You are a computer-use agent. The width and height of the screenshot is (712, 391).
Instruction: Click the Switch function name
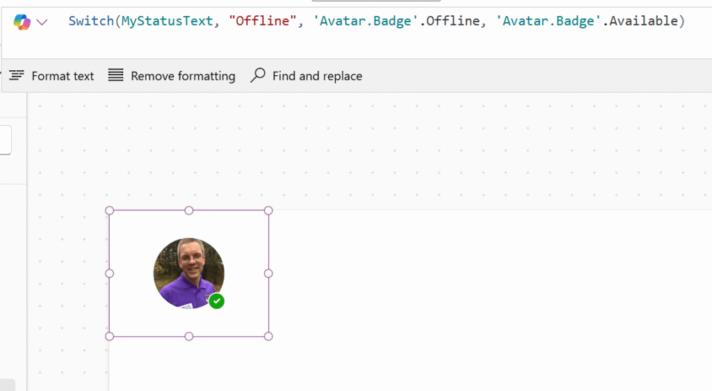(91, 21)
